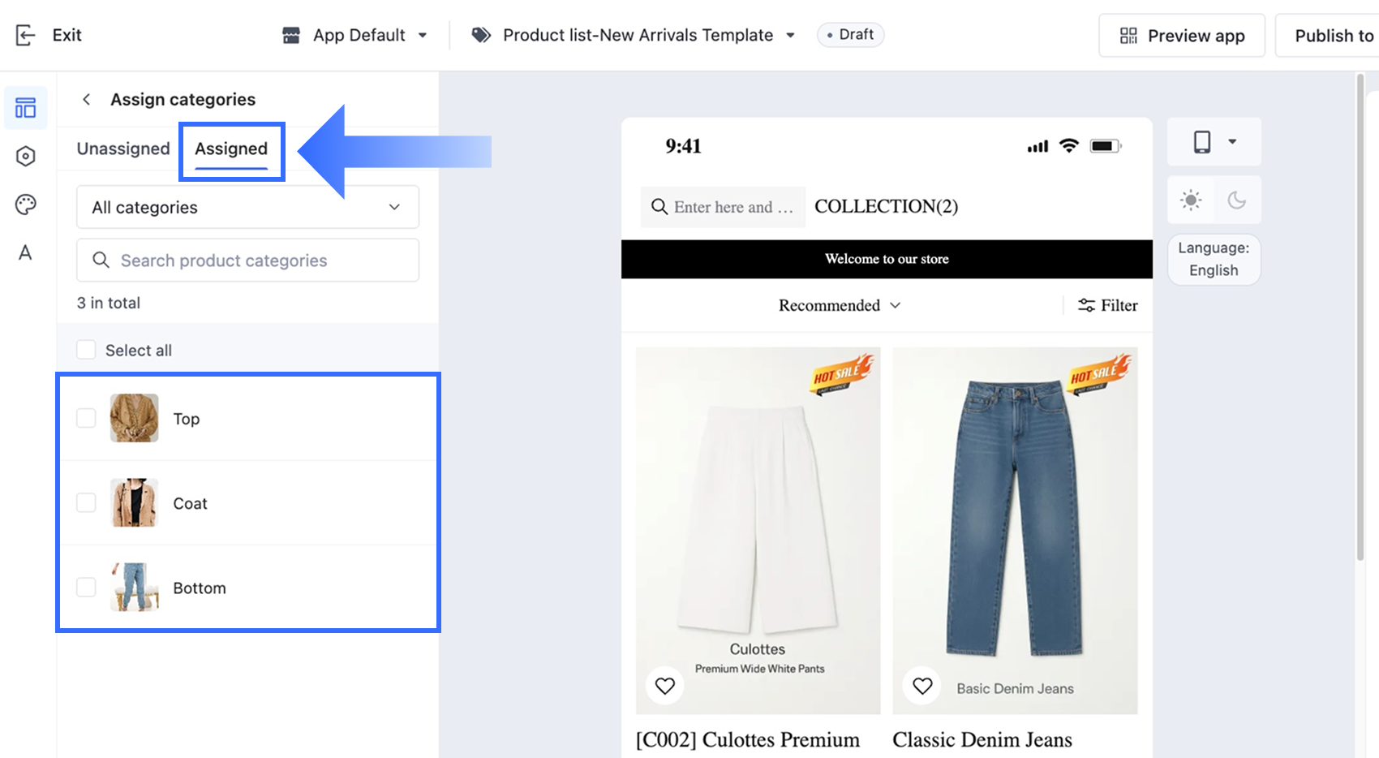Open the device type preview dropdown
Viewport: 1379px width, 758px height.
[x=1214, y=142]
